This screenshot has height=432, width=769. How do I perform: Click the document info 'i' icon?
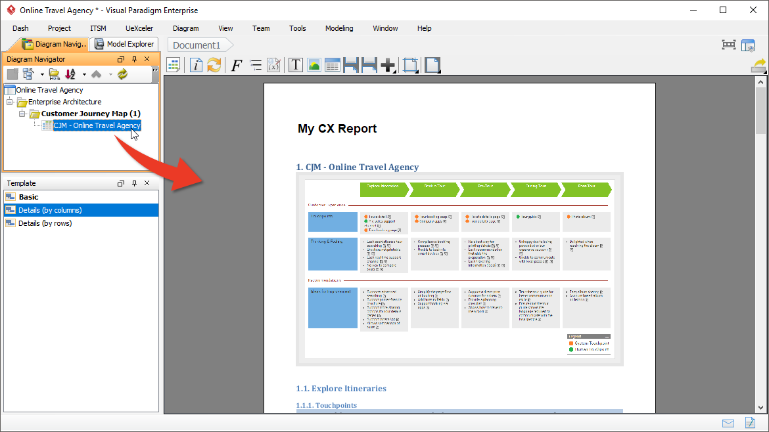[196, 64]
